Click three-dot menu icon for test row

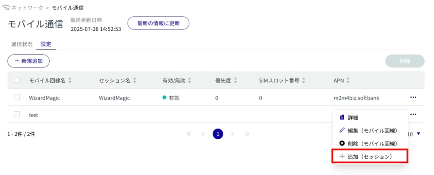[413, 114]
